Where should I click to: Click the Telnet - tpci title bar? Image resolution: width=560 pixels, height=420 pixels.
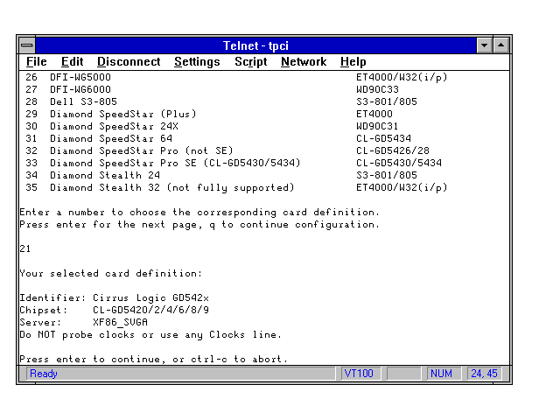click(255, 45)
